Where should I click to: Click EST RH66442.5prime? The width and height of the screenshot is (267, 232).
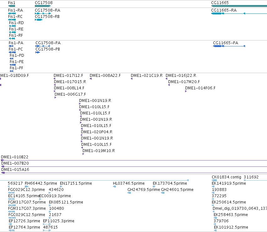[x=27, y=187]
